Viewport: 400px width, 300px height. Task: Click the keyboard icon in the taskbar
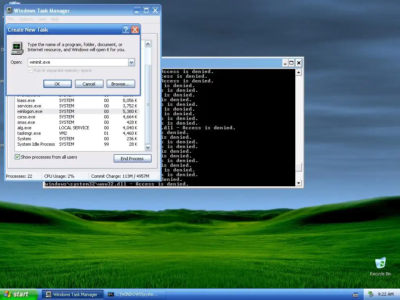coord(355,295)
